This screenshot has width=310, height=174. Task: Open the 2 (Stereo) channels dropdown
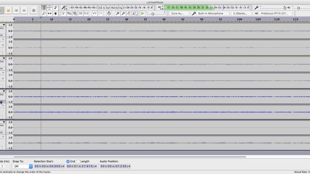pos(243,14)
